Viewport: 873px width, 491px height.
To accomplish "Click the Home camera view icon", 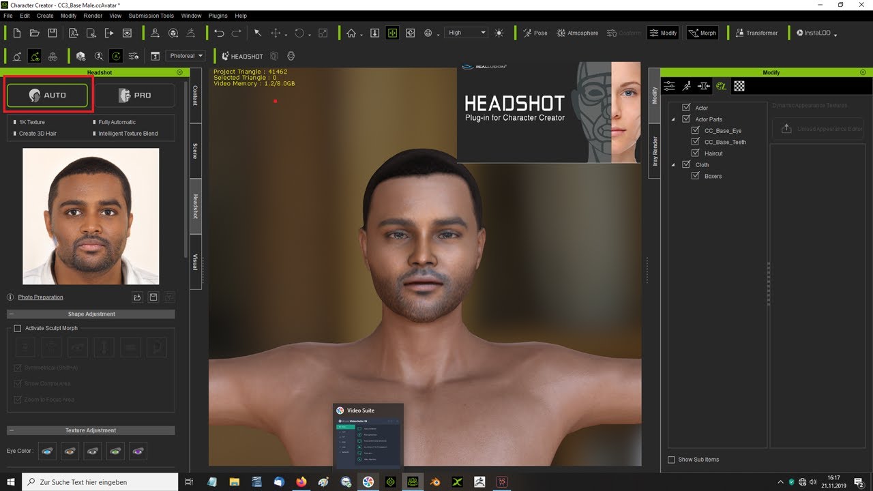I will point(351,33).
